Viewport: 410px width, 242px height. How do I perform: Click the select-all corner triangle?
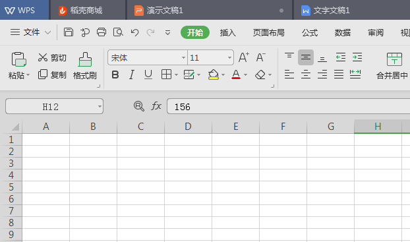point(15,127)
